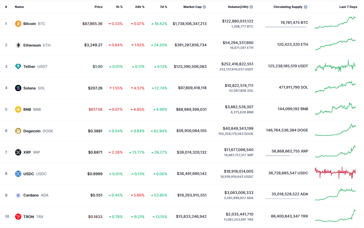Sort by the Volume(24h) column header

coord(238,7)
